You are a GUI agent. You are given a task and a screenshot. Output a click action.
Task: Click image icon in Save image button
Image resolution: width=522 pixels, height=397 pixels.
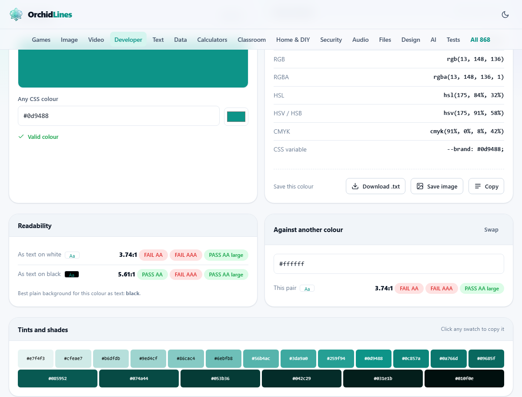pyautogui.click(x=420, y=186)
